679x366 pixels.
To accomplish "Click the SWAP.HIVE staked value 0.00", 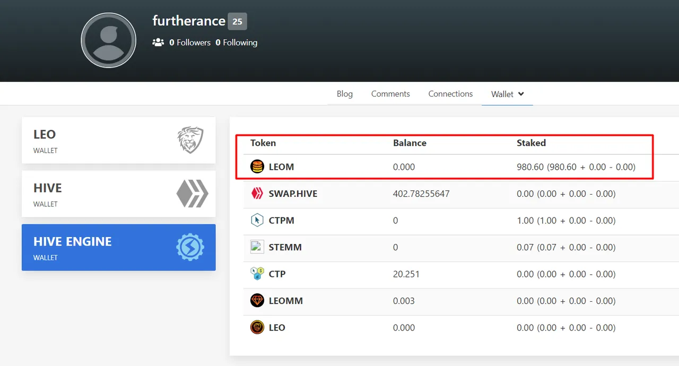I will point(566,194).
